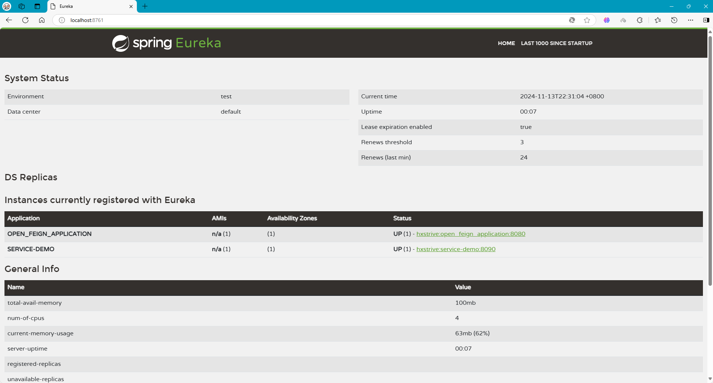Open browser profile avatar
Image resolution: width=713 pixels, height=383 pixels.
[7, 6]
